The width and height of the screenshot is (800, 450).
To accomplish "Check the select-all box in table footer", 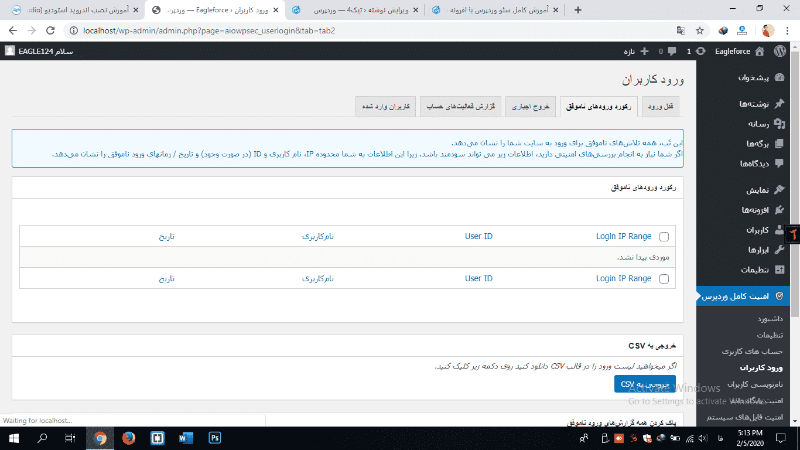I will (x=664, y=279).
